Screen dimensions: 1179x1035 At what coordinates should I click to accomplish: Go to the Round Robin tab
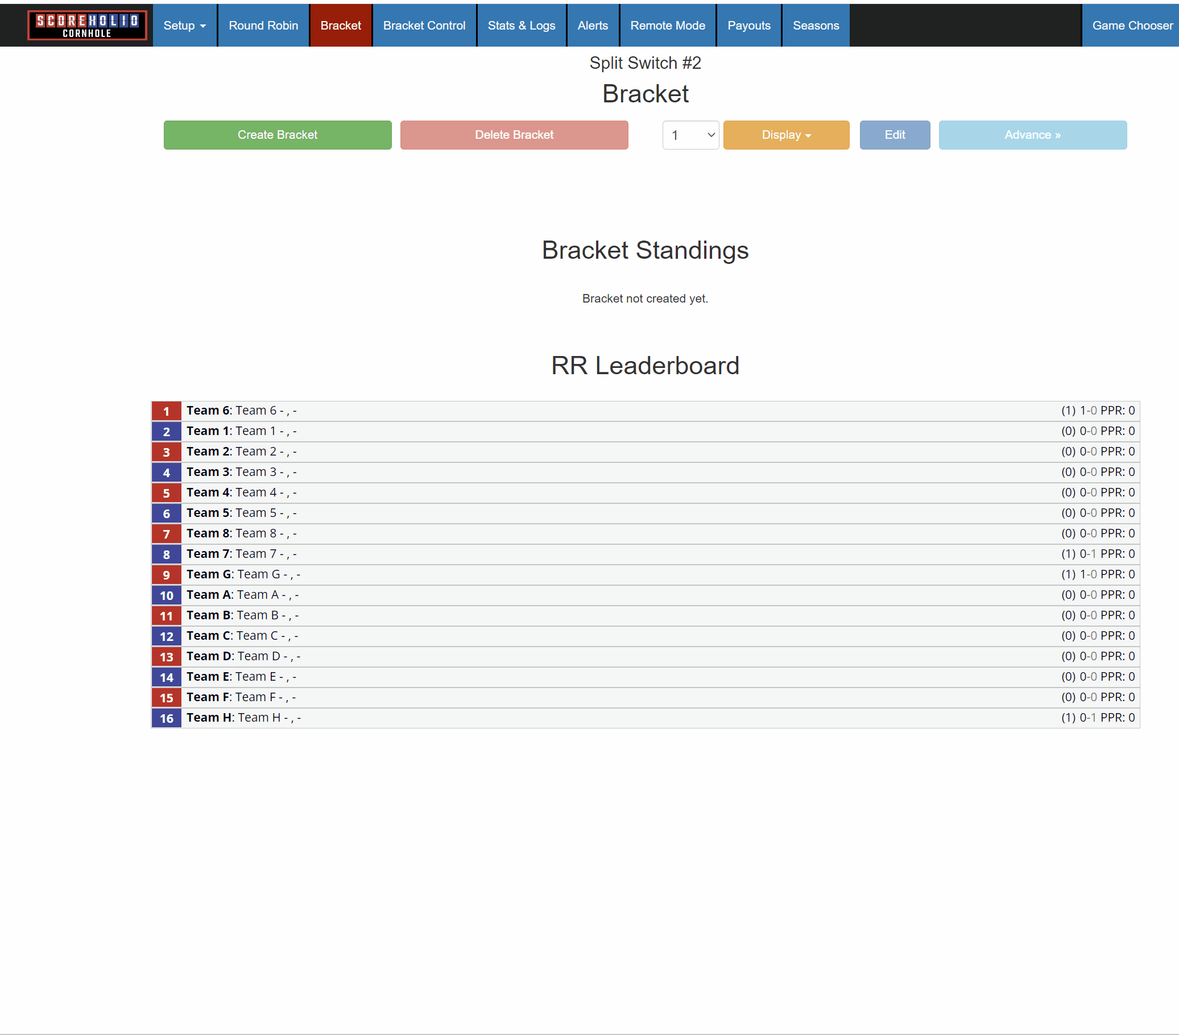click(x=263, y=26)
